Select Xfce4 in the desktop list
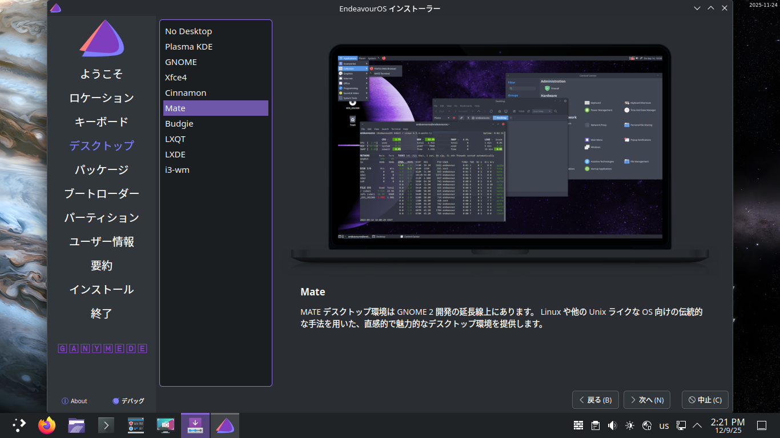Viewport: 780px width, 438px height. tap(176, 78)
